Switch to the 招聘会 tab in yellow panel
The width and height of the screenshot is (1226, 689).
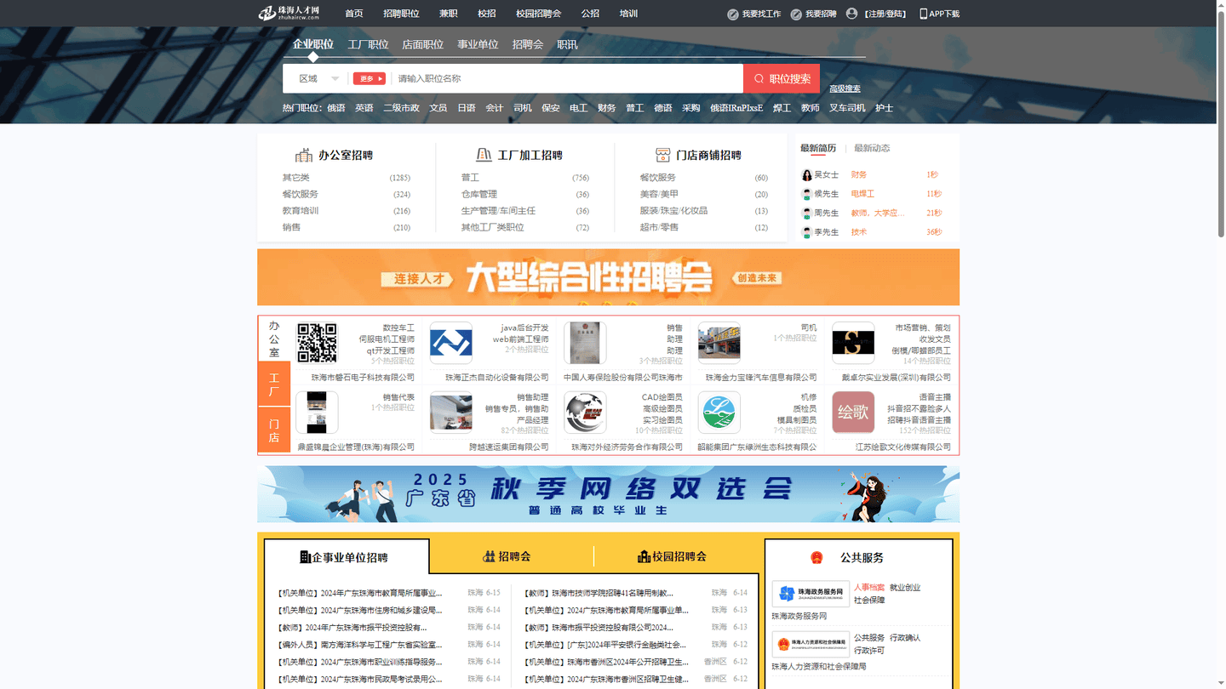[x=507, y=556]
